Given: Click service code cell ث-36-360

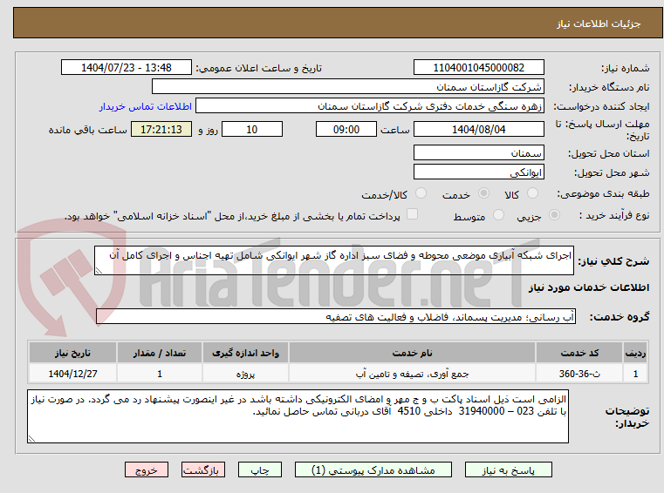Looking at the screenshot, I should pos(579,374).
